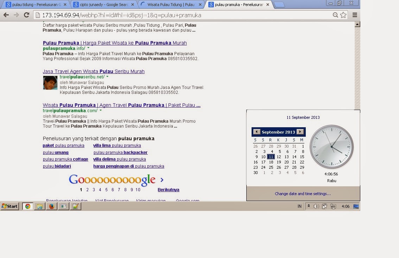Screen dimensions: 399x258
Task: Go to next month in calendar
Action: (x=300, y=132)
